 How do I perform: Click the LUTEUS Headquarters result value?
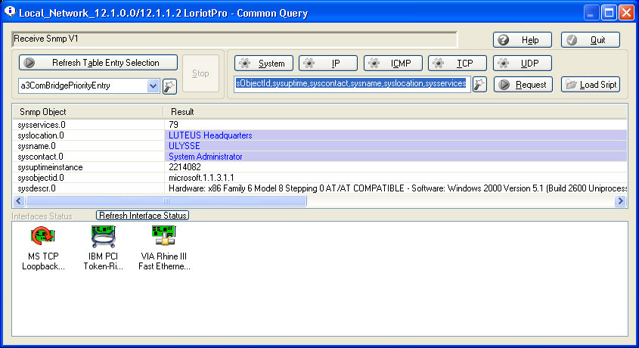tap(210, 135)
